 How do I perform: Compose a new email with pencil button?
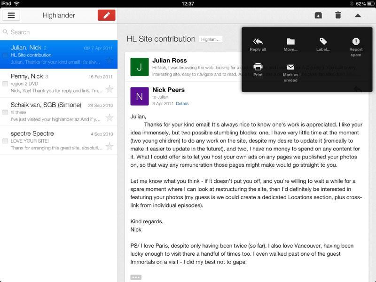click(107, 16)
